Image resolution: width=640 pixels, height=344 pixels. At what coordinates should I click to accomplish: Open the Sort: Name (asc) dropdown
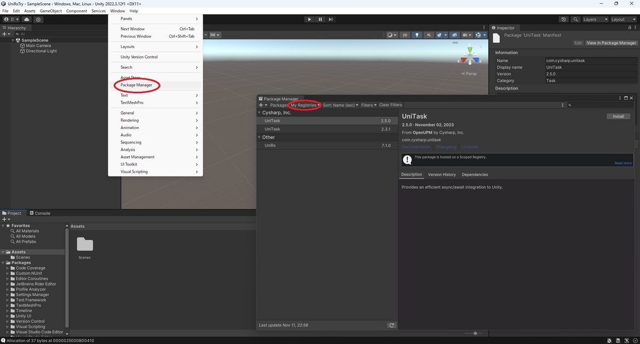pyautogui.click(x=340, y=105)
